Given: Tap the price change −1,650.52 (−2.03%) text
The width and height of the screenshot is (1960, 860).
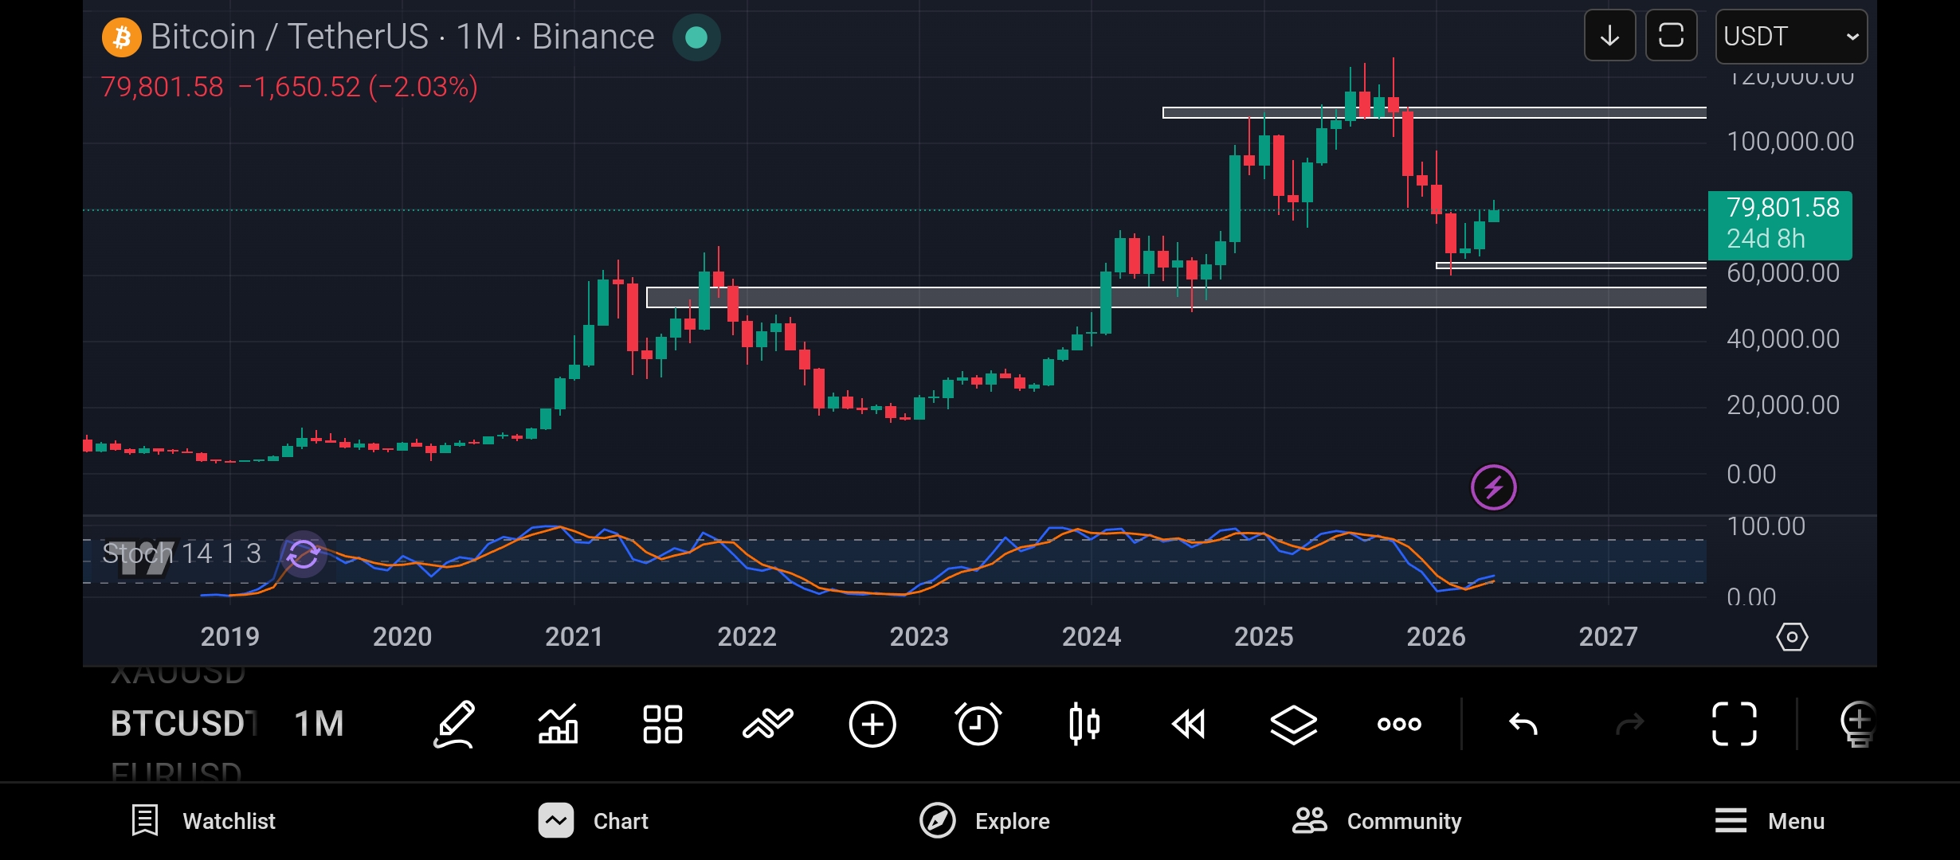Looking at the screenshot, I should click(358, 87).
